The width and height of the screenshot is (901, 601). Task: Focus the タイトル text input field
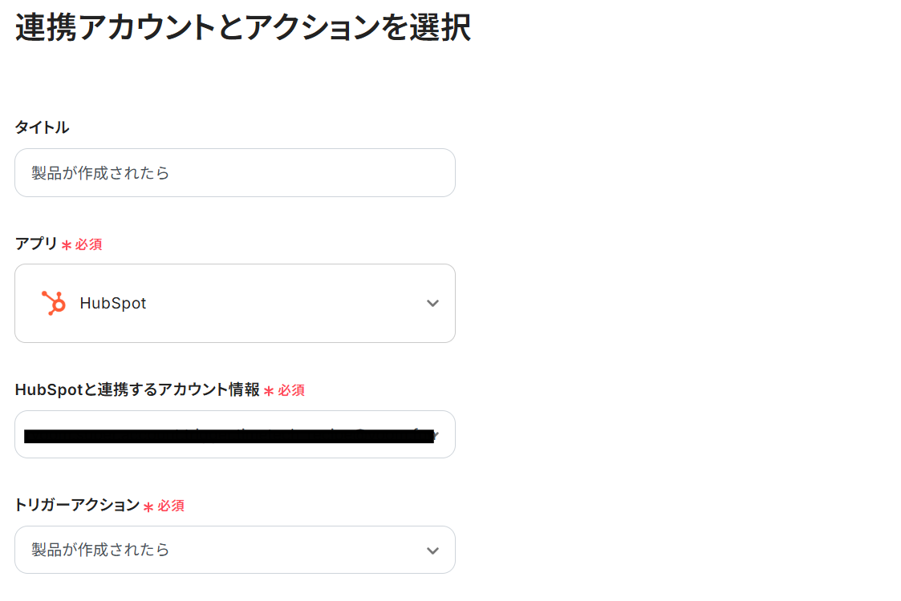234,173
